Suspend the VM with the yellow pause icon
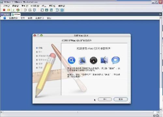Image resolution: width=163 pixels, height=117 pixels. (x=8, y=10)
